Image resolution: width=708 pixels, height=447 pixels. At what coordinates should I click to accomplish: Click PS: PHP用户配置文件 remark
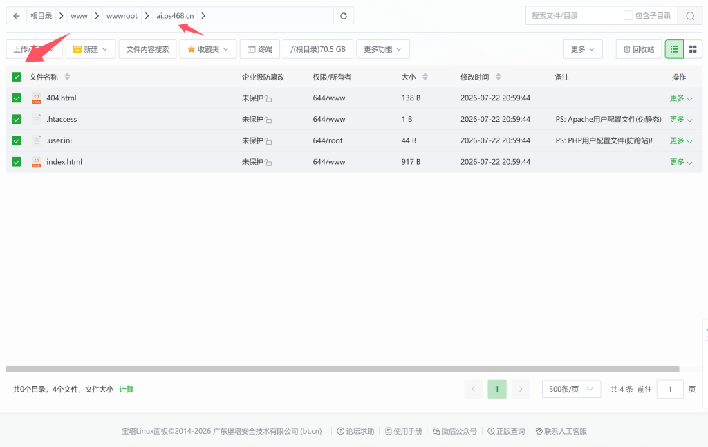[x=604, y=140]
